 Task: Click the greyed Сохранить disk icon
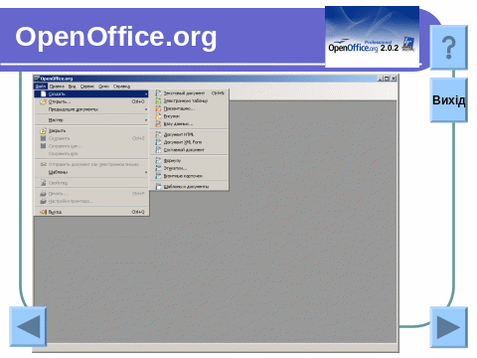[x=43, y=138]
